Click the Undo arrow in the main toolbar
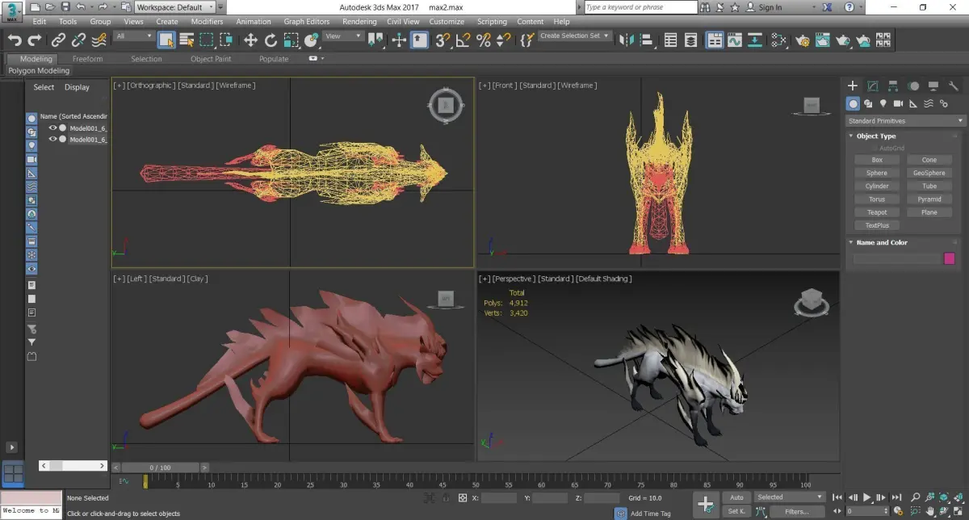The image size is (969, 520). 15,40
